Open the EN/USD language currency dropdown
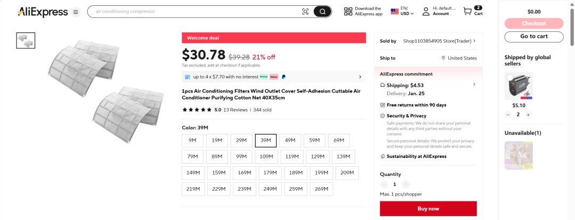The width and height of the screenshot is (575, 220). pos(402,11)
